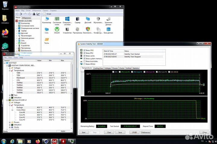Screen dimensions: 217x144
Task: Open the Программы category icon
Action: pos(77,30)
